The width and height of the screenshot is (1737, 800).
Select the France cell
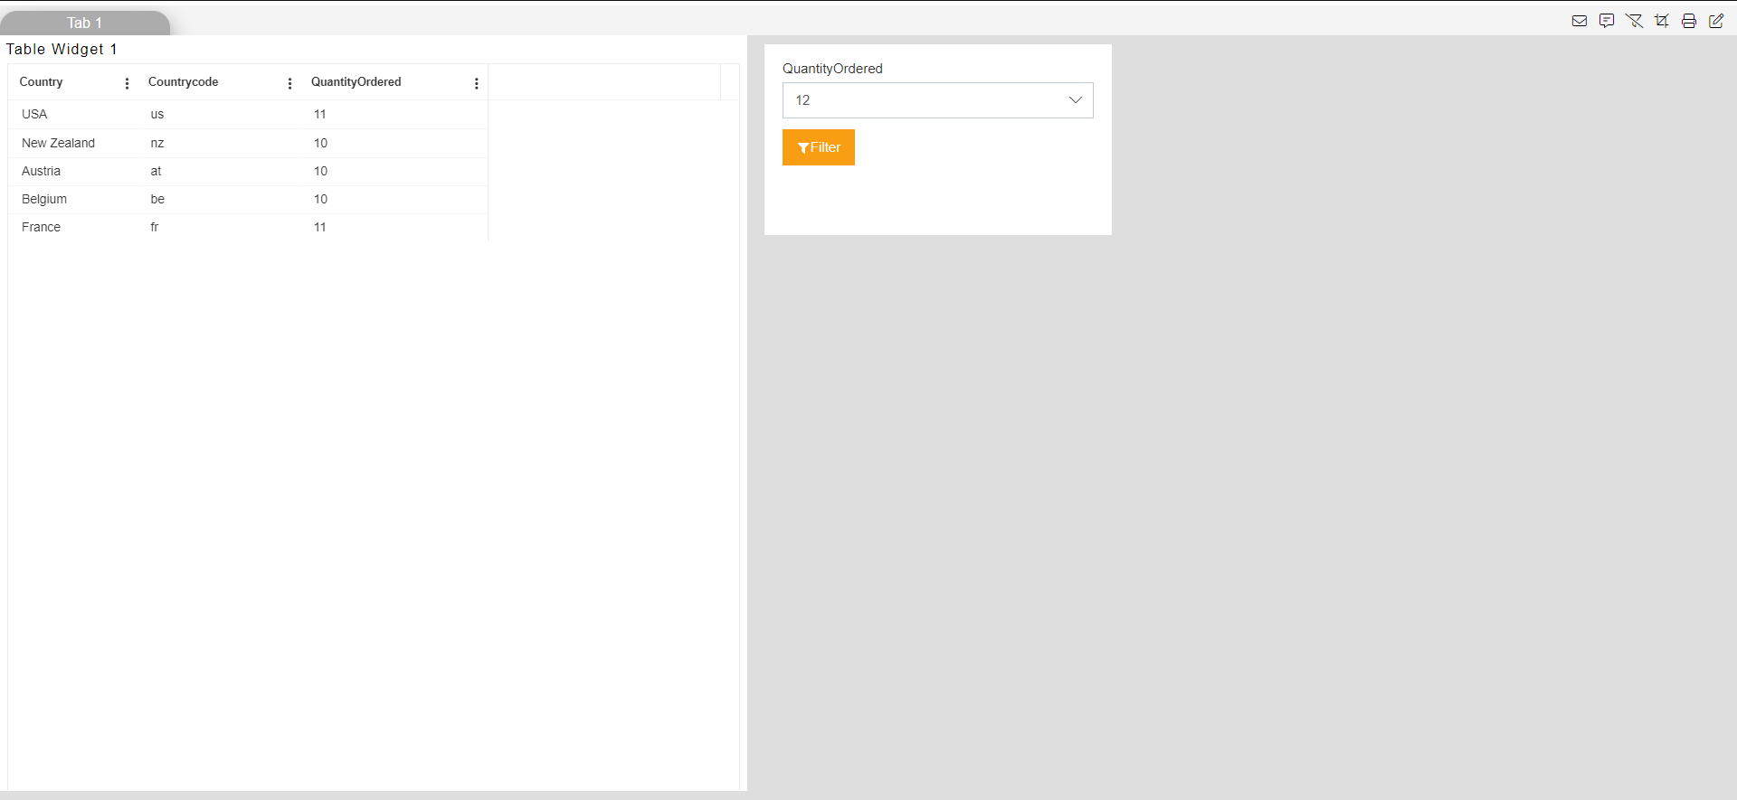click(41, 227)
